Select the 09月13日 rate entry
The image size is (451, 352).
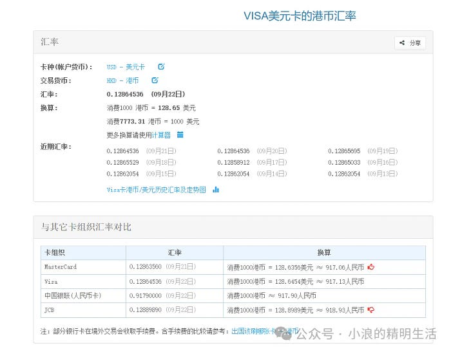tap(363, 174)
